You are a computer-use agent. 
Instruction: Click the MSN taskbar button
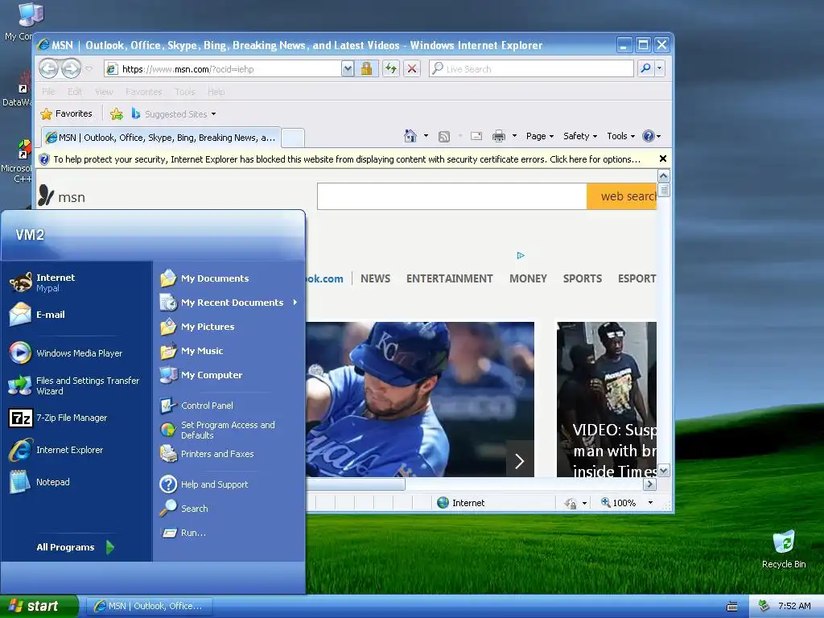(x=149, y=607)
